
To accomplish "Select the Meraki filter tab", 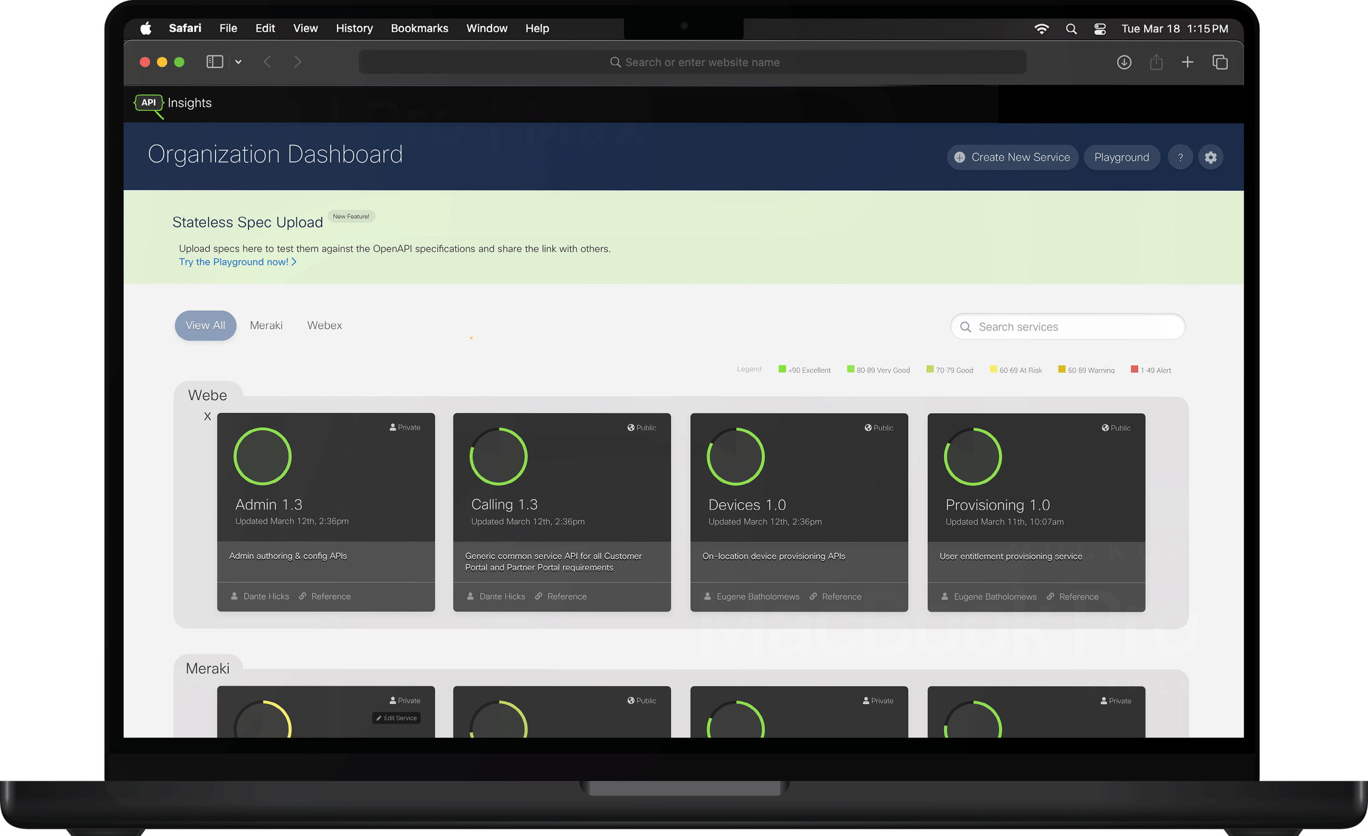I will [266, 326].
